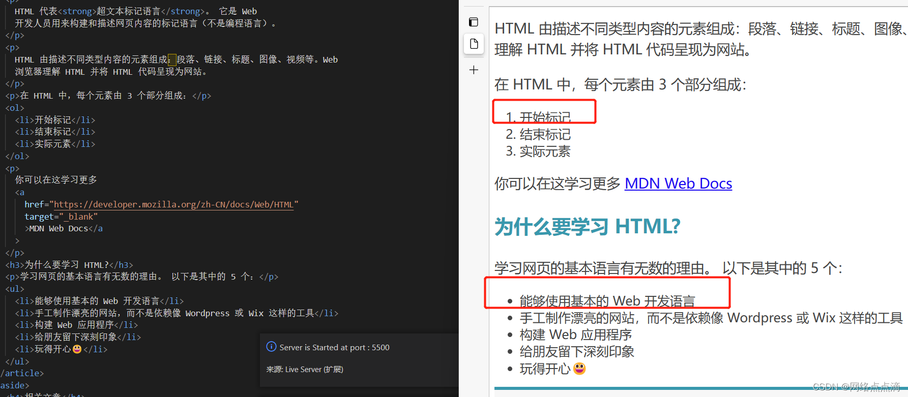Click the '3. 实际元素' list item in preview

click(x=538, y=151)
